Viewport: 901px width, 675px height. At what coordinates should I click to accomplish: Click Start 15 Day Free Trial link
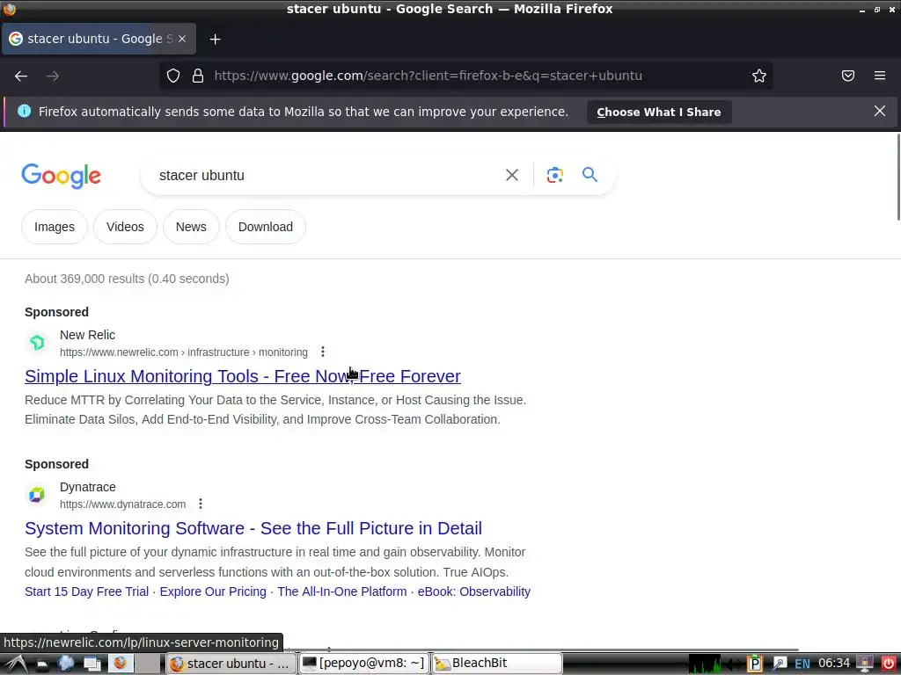pos(87,592)
